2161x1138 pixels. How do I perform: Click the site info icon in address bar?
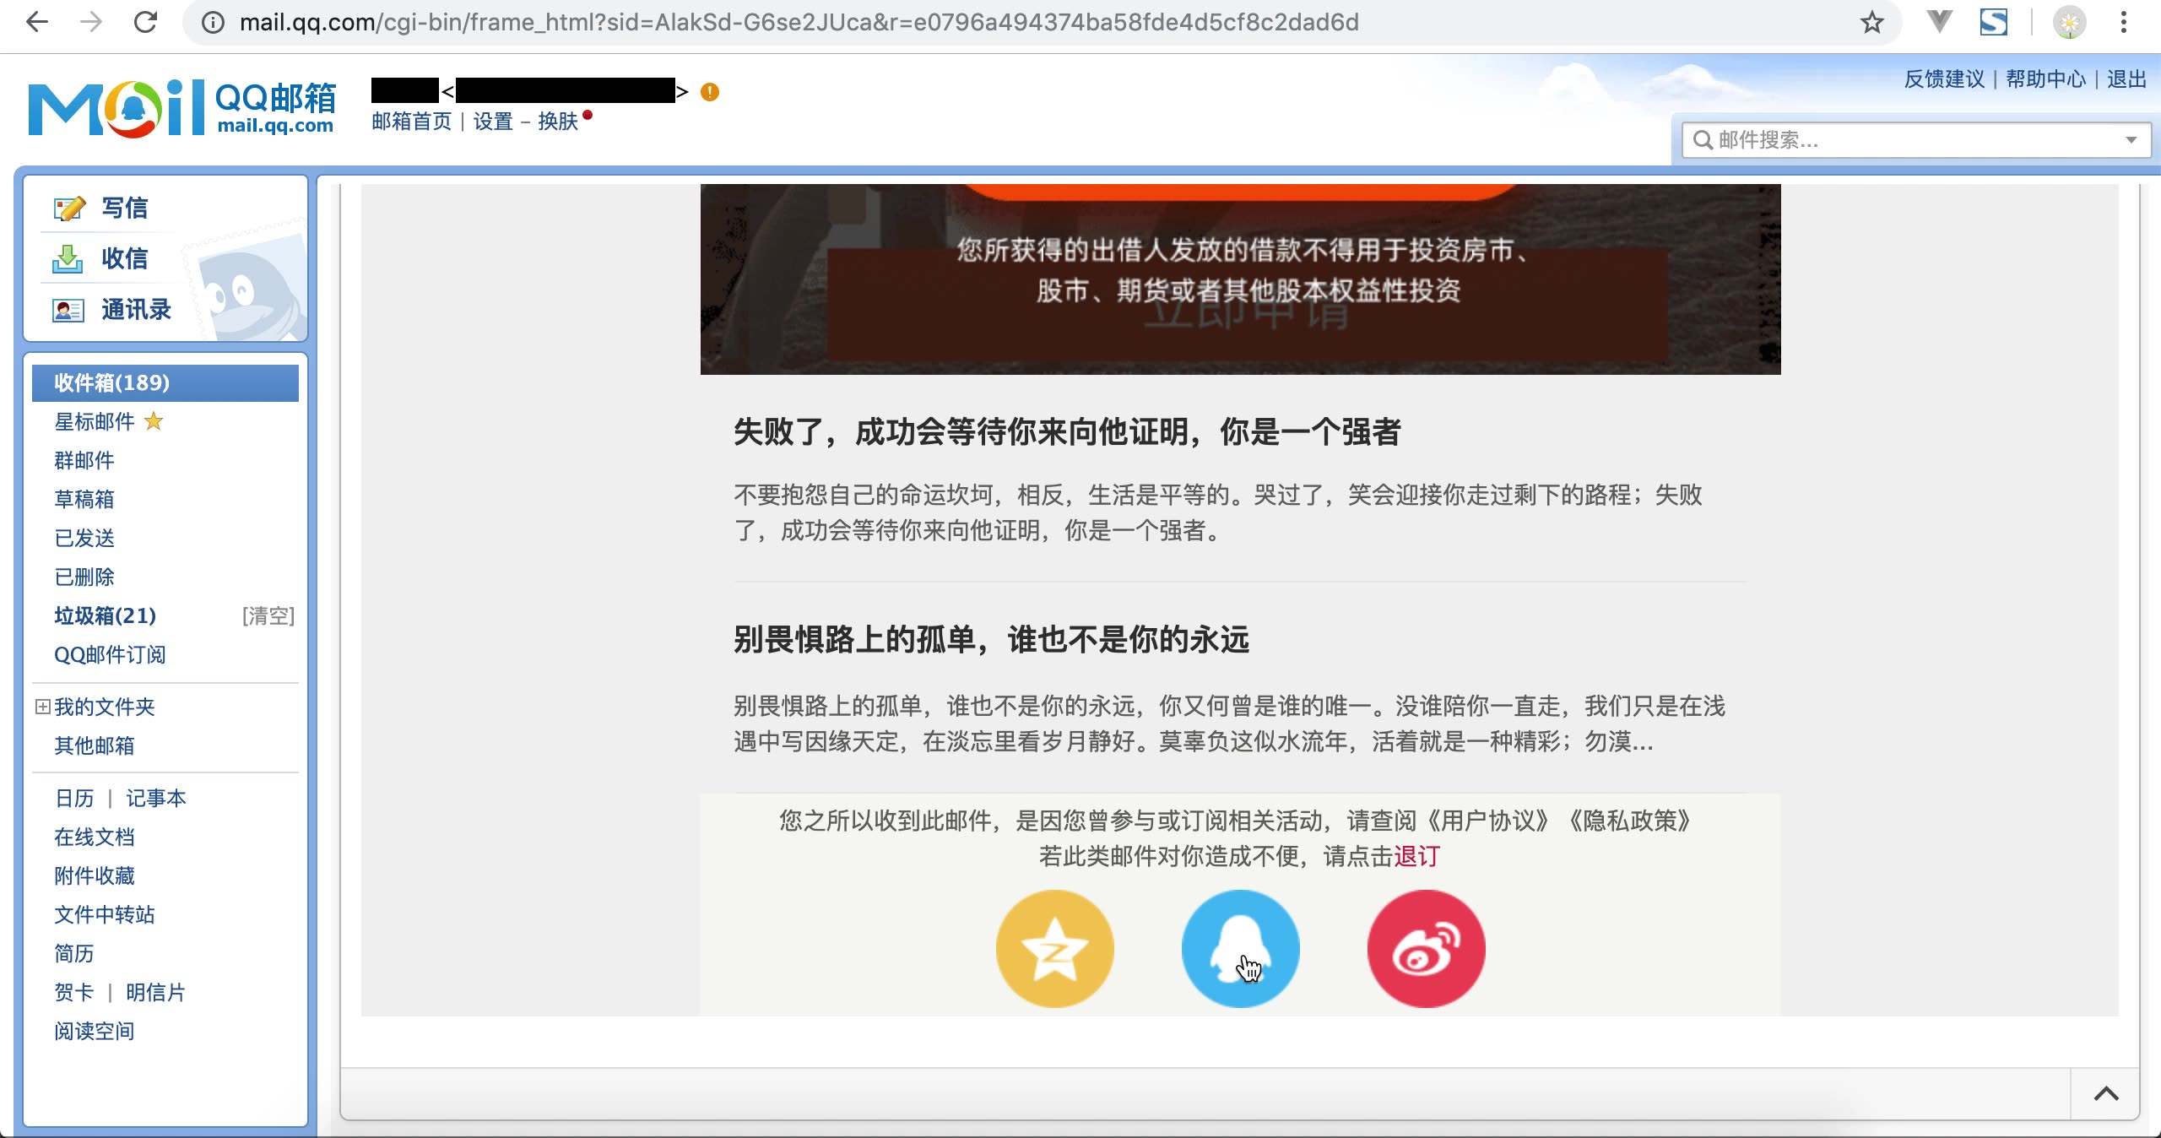point(213,23)
